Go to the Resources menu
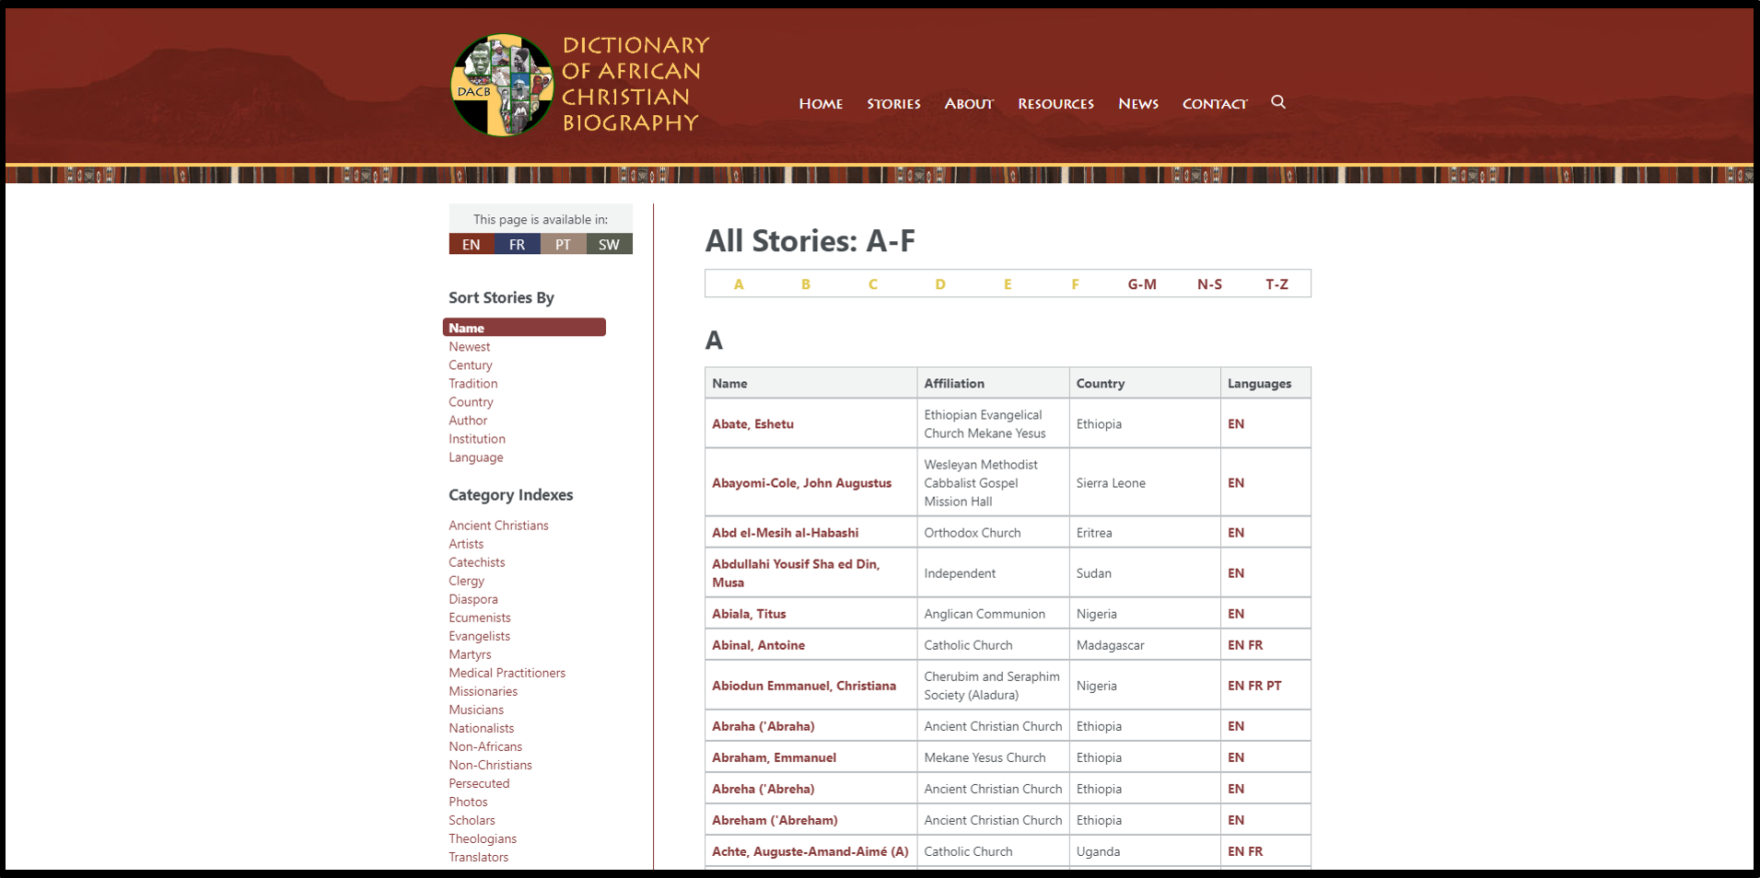This screenshot has width=1760, height=878. pyautogui.click(x=1055, y=104)
